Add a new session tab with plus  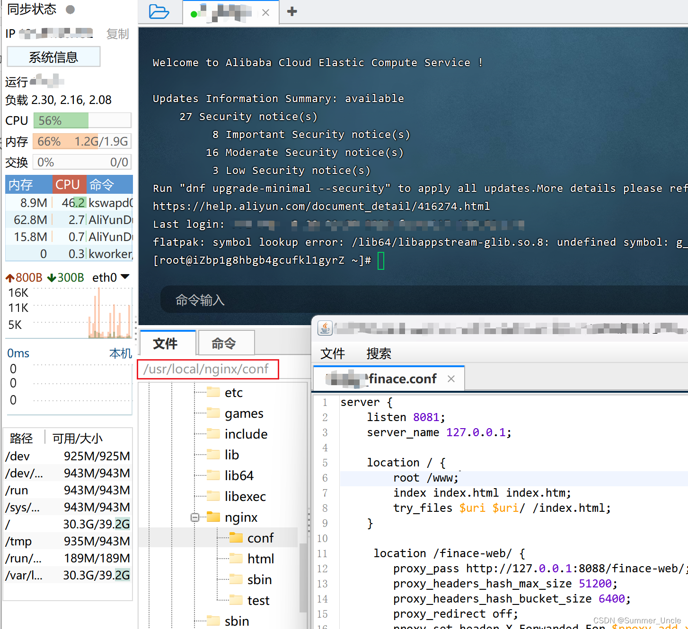click(x=292, y=11)
